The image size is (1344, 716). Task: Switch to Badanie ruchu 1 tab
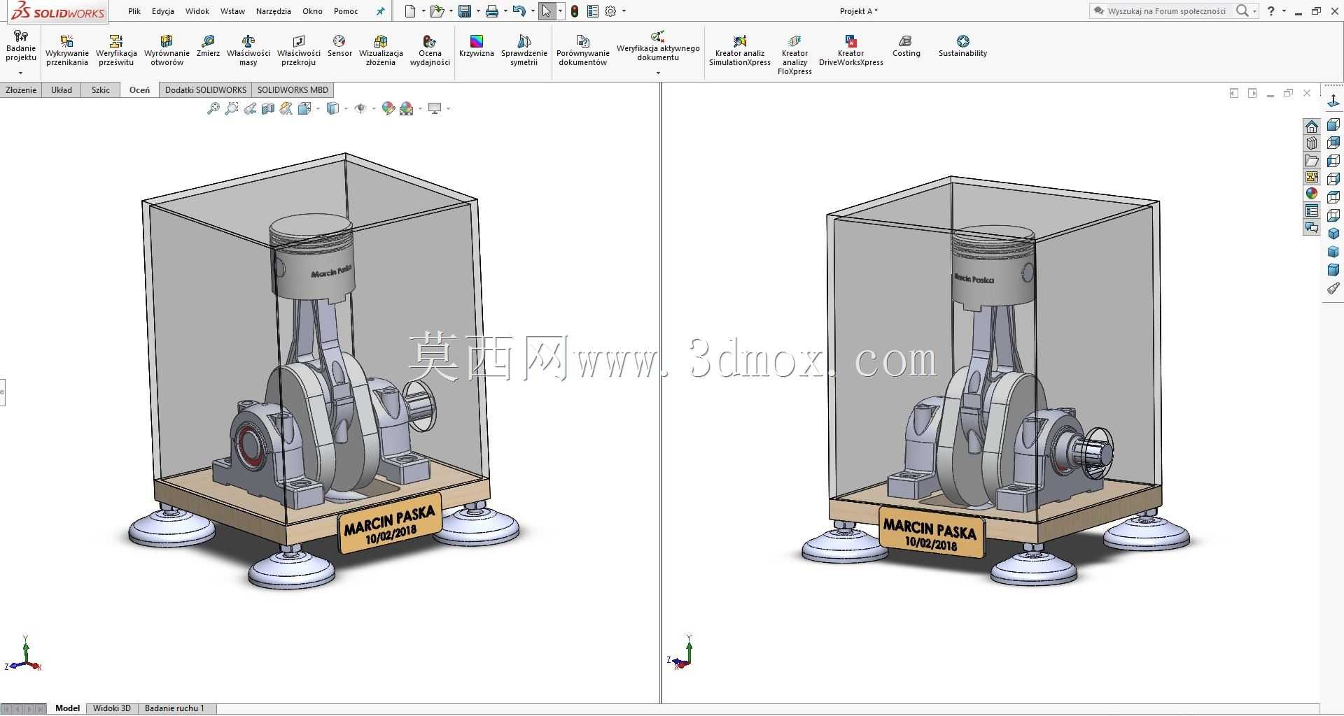point(175,708)
